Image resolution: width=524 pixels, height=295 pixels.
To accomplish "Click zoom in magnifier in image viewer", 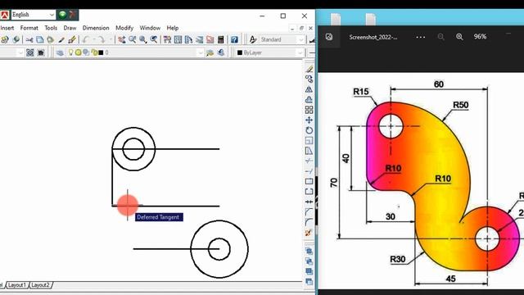I will point(459,37).
